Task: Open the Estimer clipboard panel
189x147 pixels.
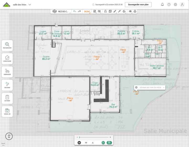Action: coord(7,98)
